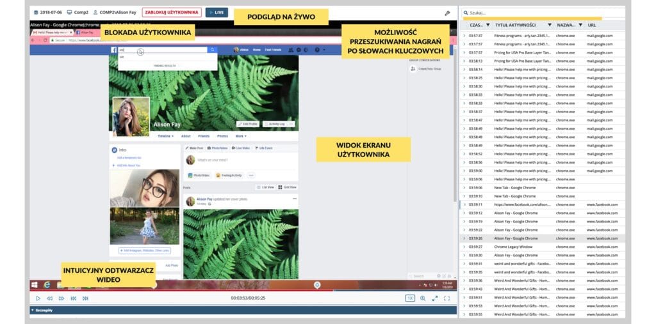
Task: Expand the 03:57:37 Fitness programs row
Action: point(464,36)
